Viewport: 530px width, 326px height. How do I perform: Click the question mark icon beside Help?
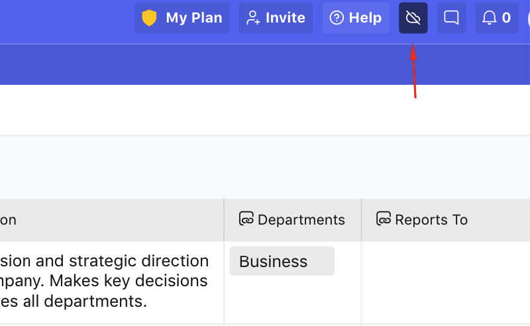click(x=337, y=18)
